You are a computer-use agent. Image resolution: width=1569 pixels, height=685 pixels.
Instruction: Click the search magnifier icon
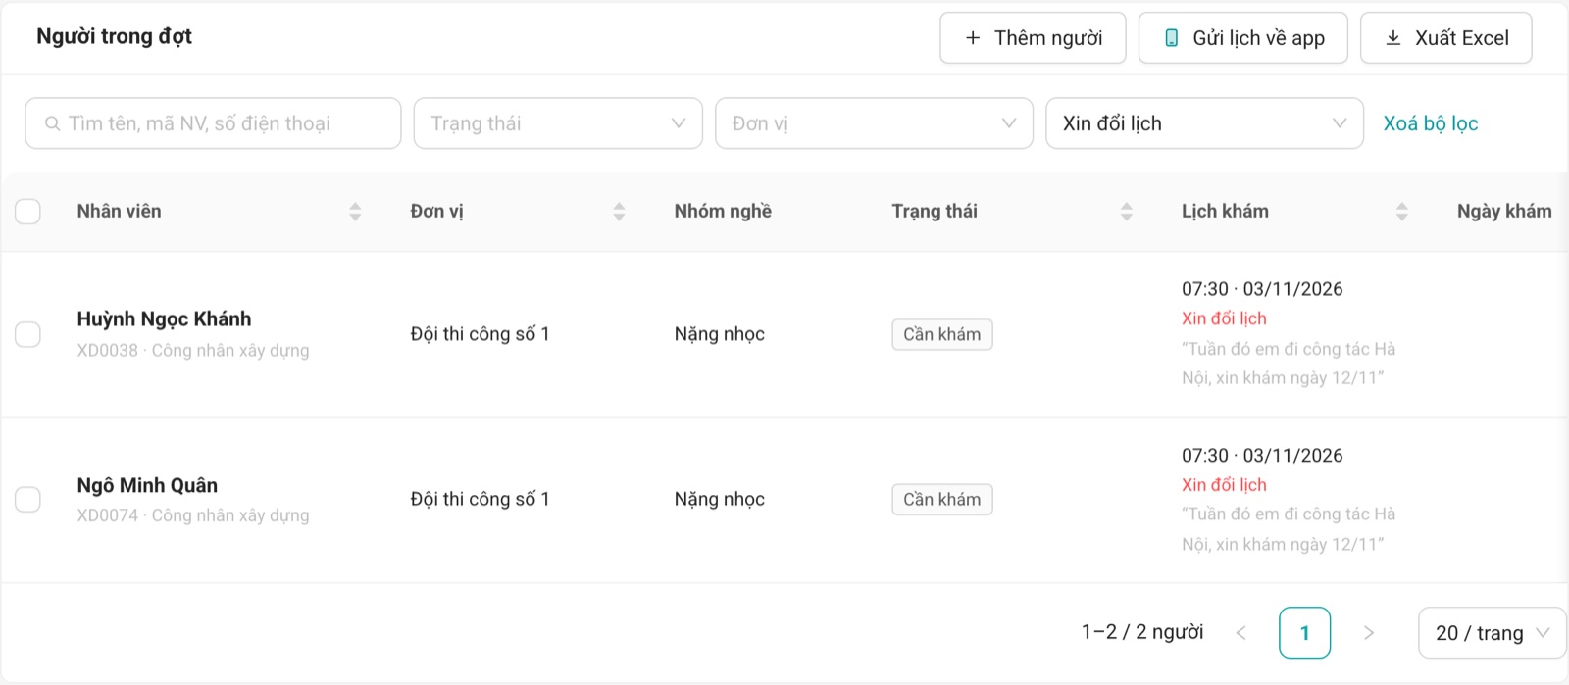pyautogui.click(x=53, y=123)
